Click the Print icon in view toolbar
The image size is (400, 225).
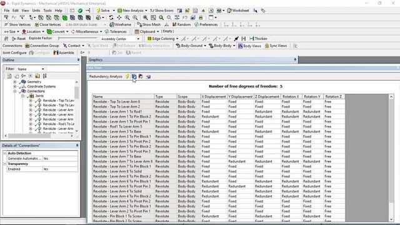(x=201, y=17)
